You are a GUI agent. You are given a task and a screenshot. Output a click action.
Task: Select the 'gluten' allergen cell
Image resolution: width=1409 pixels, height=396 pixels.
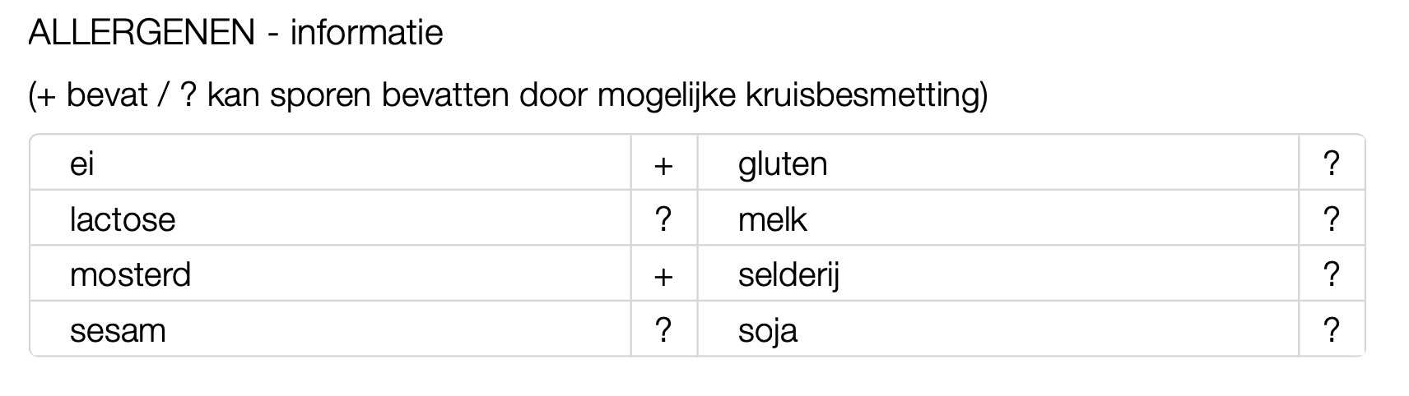[783, 164]
